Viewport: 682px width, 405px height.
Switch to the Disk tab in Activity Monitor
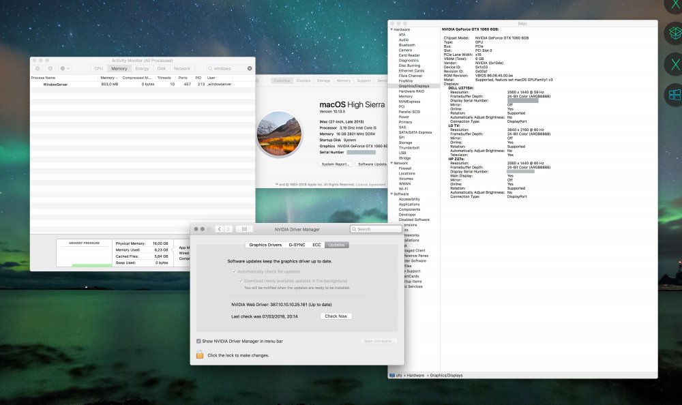coord(162,68)
